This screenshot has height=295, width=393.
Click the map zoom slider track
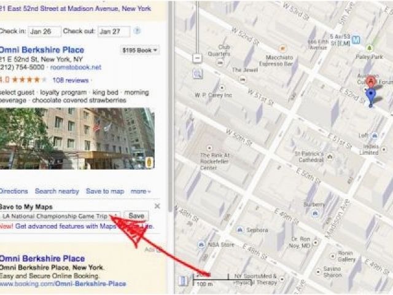click(x=198, y=26)
